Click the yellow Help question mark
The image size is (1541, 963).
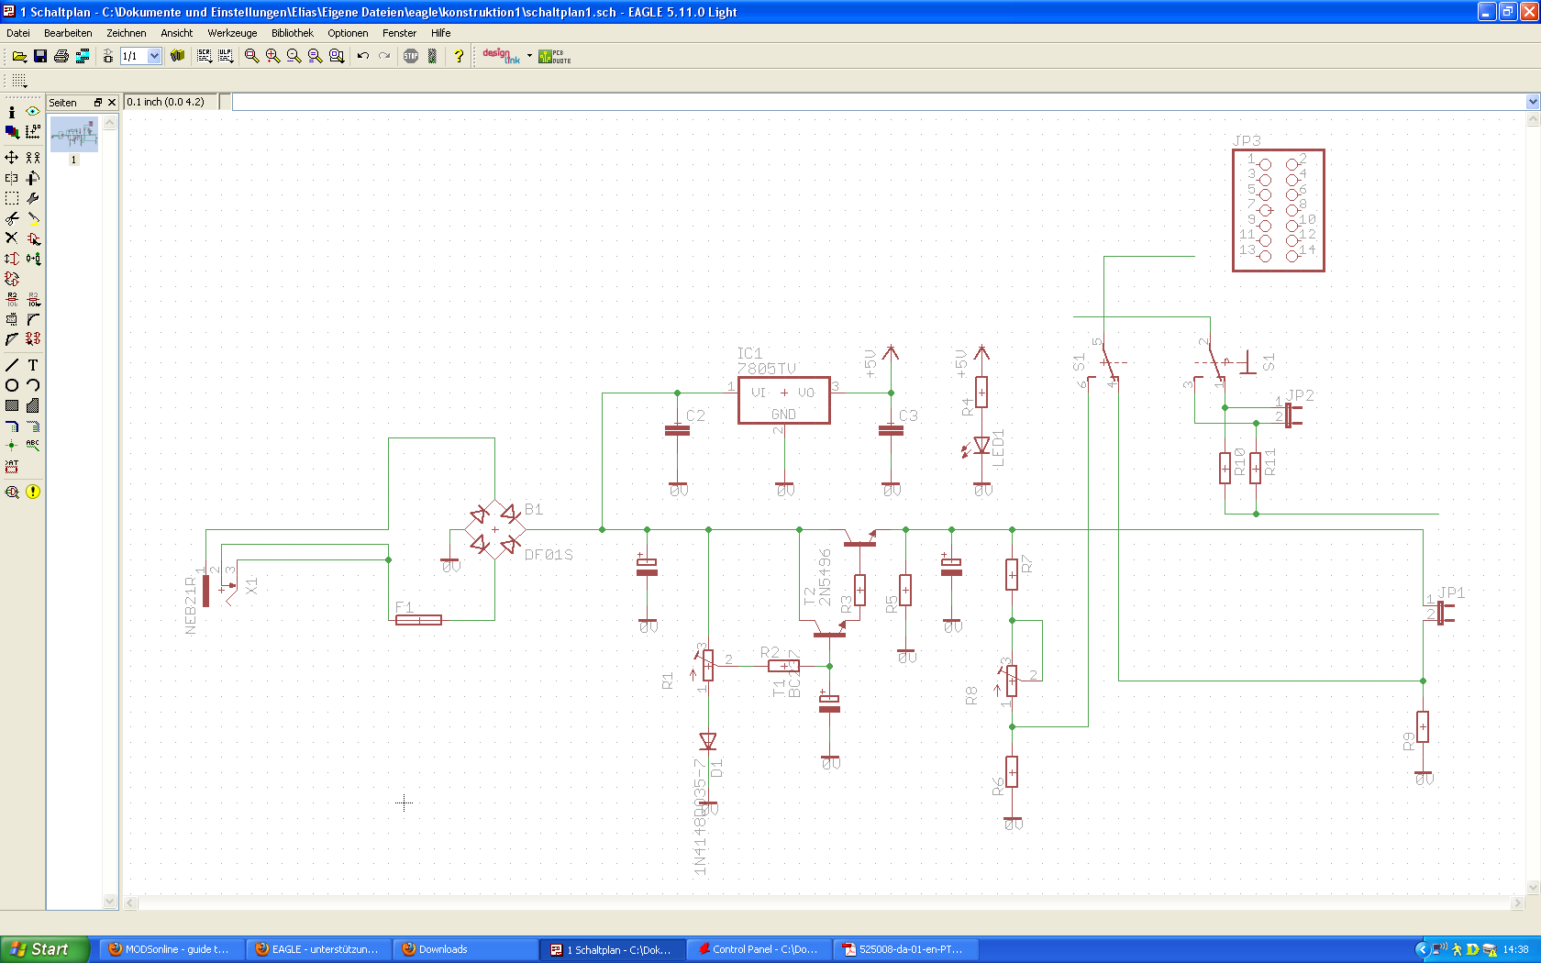[459, 56]
